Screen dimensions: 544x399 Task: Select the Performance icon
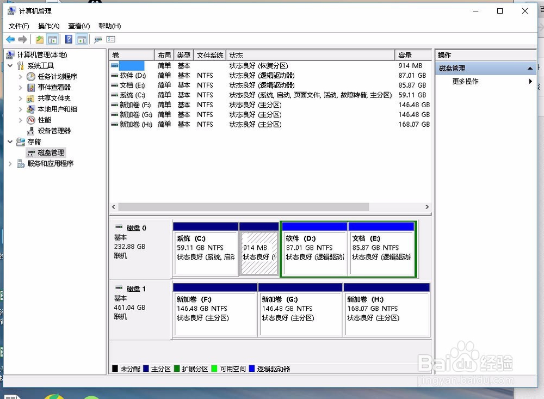click(x=31, y=120)
